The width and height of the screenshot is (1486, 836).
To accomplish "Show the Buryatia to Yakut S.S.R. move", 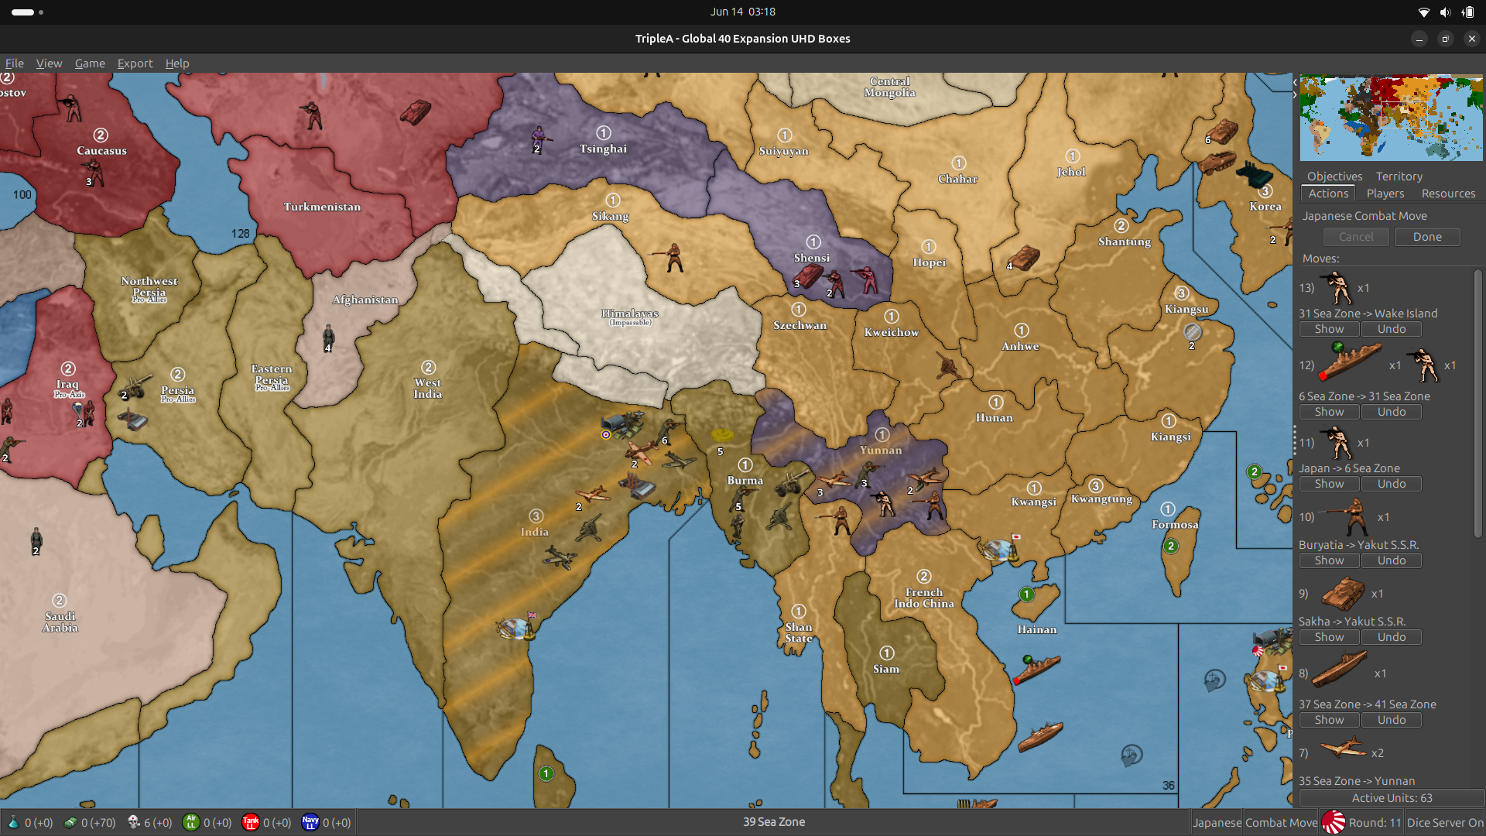I will tap(1329, 560).
